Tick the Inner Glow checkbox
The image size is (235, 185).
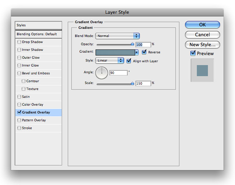(x=19, y=66)
